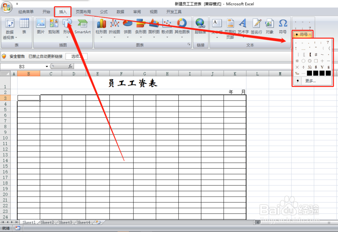The image size is (338, 232).
Task: Click 更多... in symbol panel
Action: point(310,81)
